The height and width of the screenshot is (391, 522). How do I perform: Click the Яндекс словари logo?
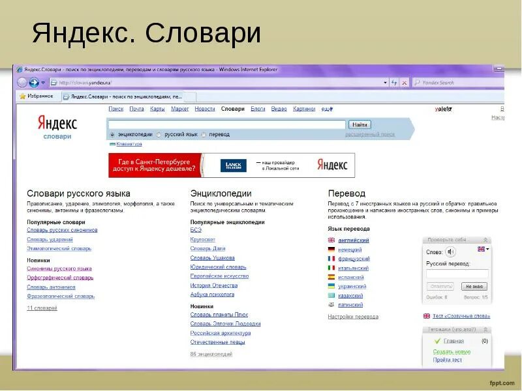pyautogui.click(x=57, y=127)
